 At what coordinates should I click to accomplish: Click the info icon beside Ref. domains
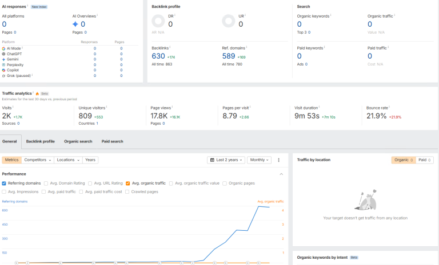[x=246, y=47]
